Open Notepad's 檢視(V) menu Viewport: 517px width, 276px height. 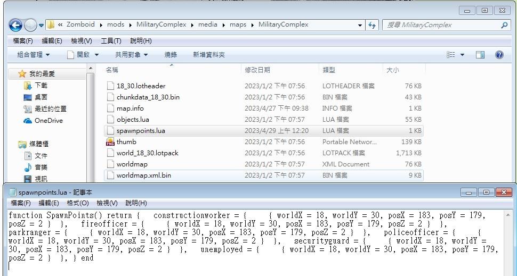click(x=107, y=203)
